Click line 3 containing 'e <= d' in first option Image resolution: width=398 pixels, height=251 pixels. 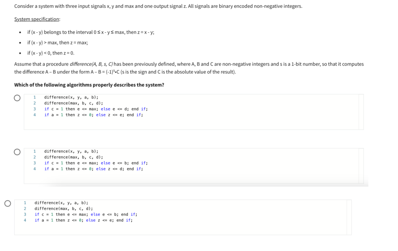pyautogui.click(x=96, y=109)
